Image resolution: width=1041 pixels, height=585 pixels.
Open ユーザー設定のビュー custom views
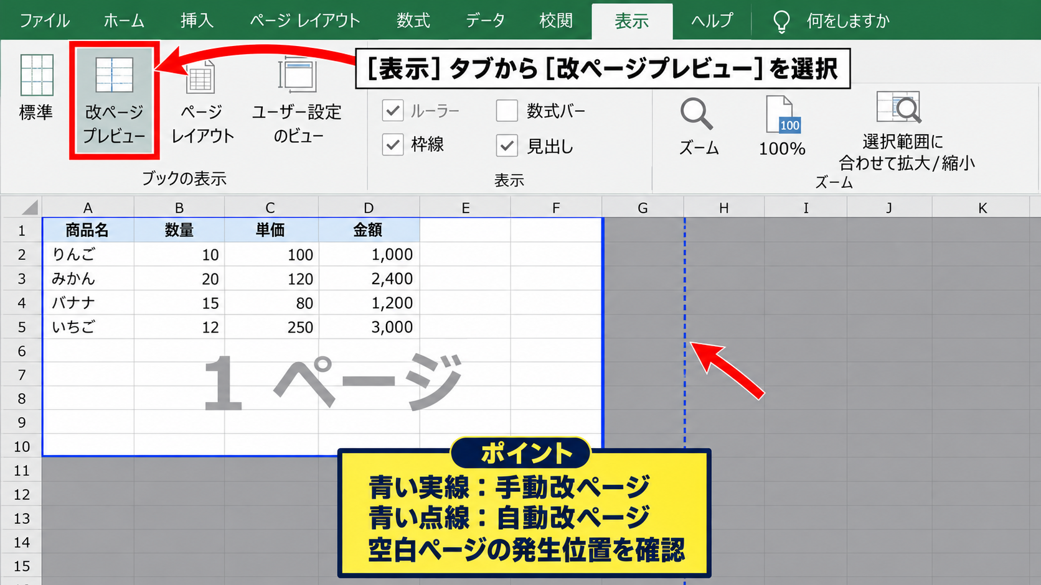click(297, 100)
